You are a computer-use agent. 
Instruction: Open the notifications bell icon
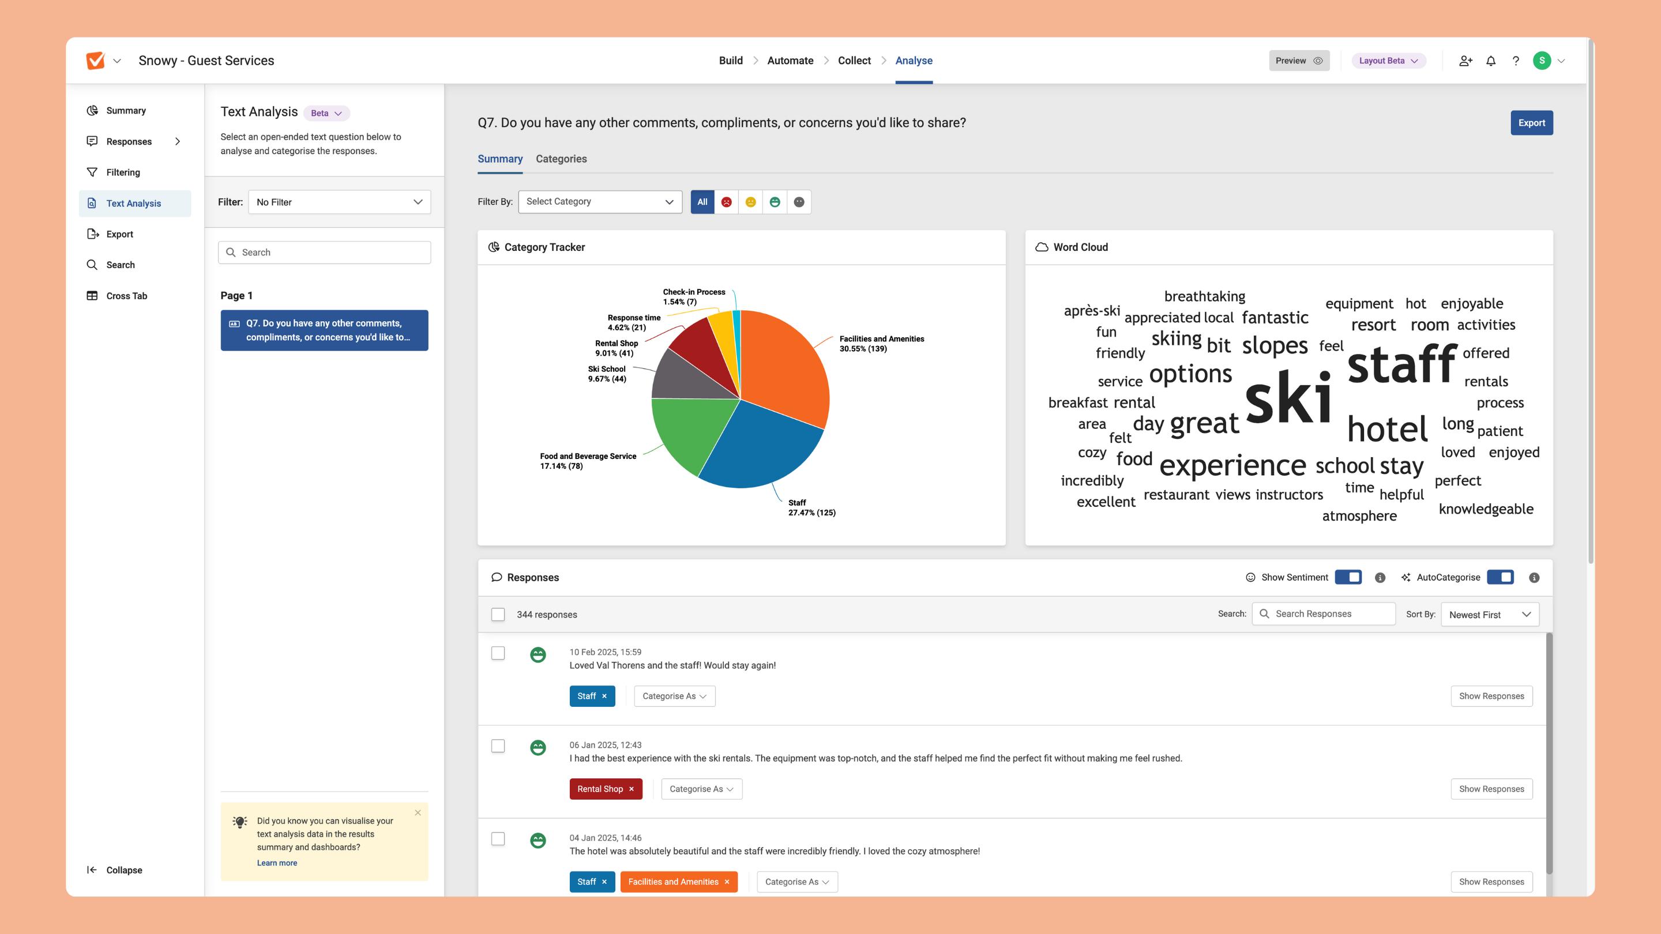1491,61
